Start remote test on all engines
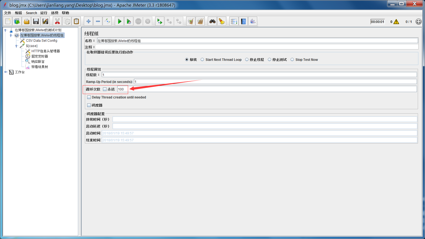This screenshot has width=425, height=239. pyautogui.click(x=160, y=21)
